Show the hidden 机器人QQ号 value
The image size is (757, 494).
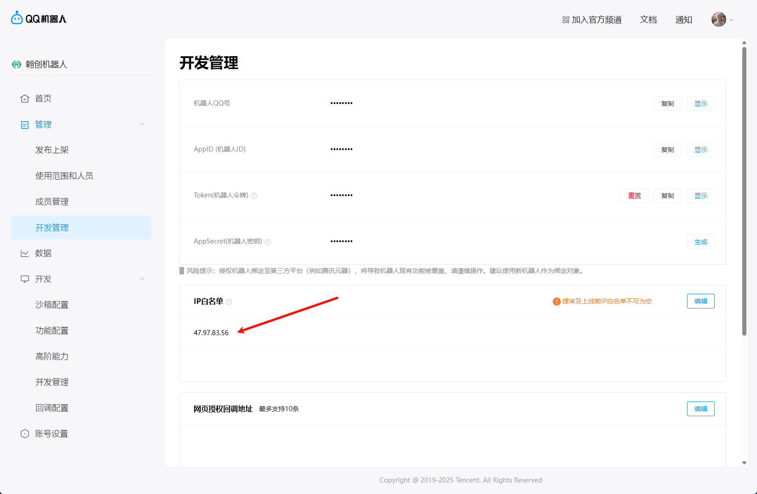pyautogui.click(x=700, y=104)
